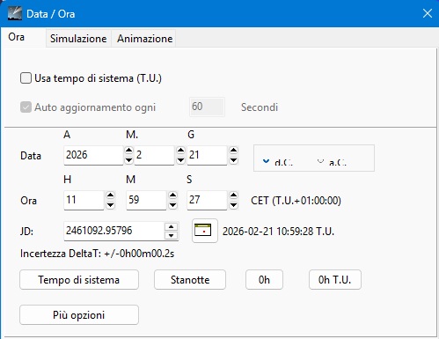Click the day field showing 21
Viewport: 439px width, 339px height.
point(207,155)
